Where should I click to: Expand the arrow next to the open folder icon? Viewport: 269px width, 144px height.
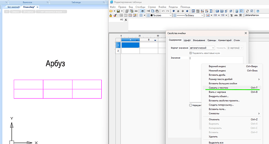click(x=115, y=11)
